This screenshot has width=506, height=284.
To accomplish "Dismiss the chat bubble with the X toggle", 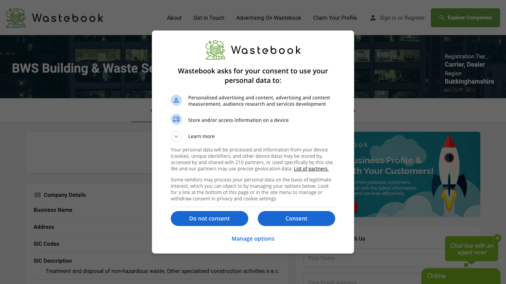I will pos(497,238).
